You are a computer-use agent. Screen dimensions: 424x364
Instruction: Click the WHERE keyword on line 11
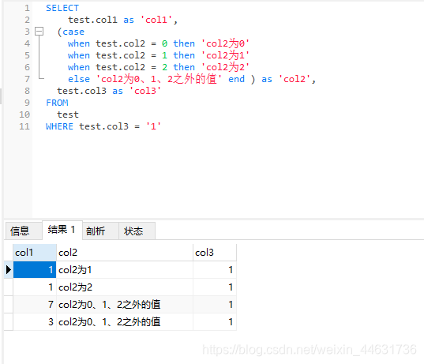coord(59,126)
